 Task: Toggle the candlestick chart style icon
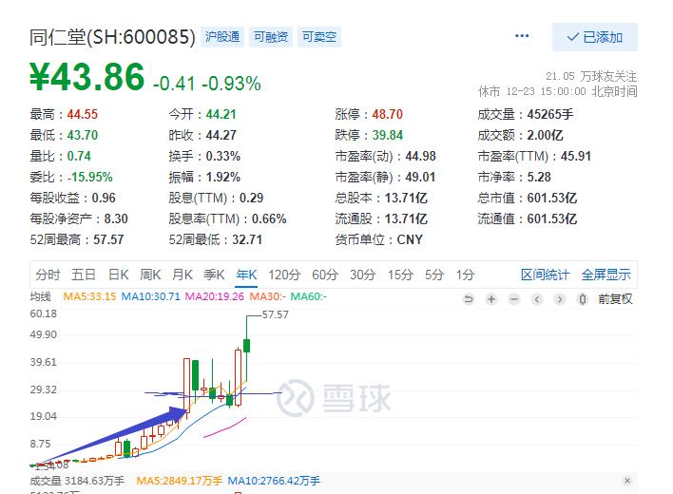(583, 299)
